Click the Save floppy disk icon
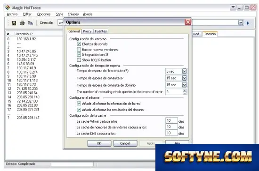259x171 pixels. point(14,23)
